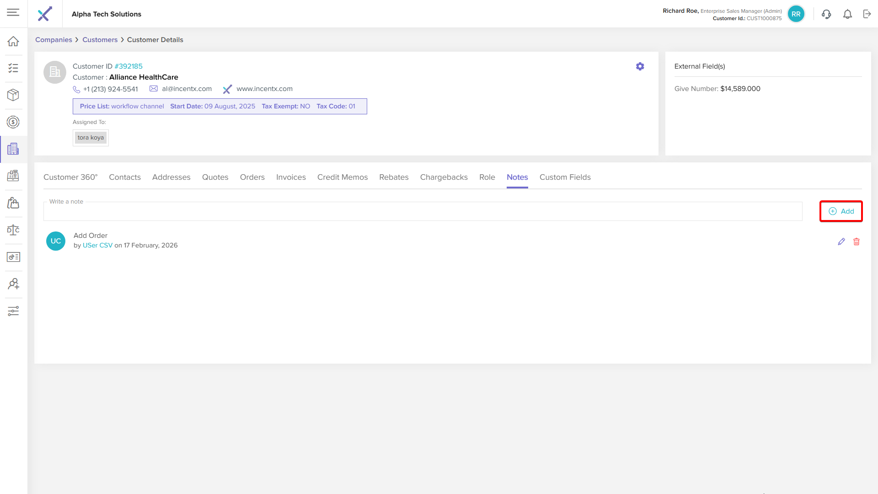Open the Custom Fields tab
This screenshot has width=878, height=494.
click(565, 177)
